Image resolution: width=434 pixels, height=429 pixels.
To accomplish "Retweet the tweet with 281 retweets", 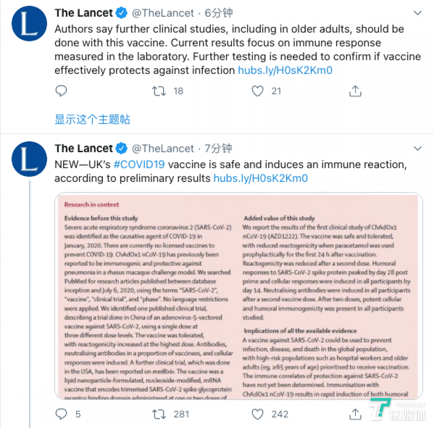I will point(159,414).
